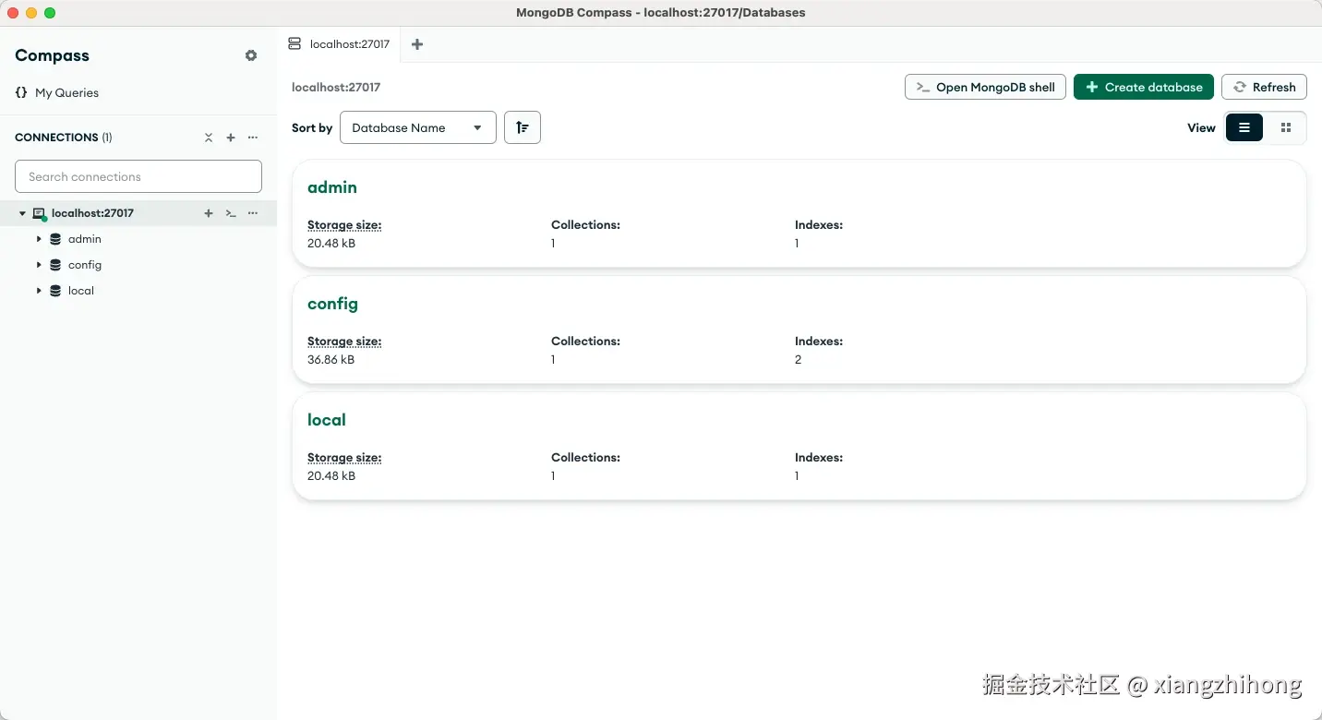Collapse all connections in the sidebar
The width and height of the screenshot is (1322, 720).
209,138
